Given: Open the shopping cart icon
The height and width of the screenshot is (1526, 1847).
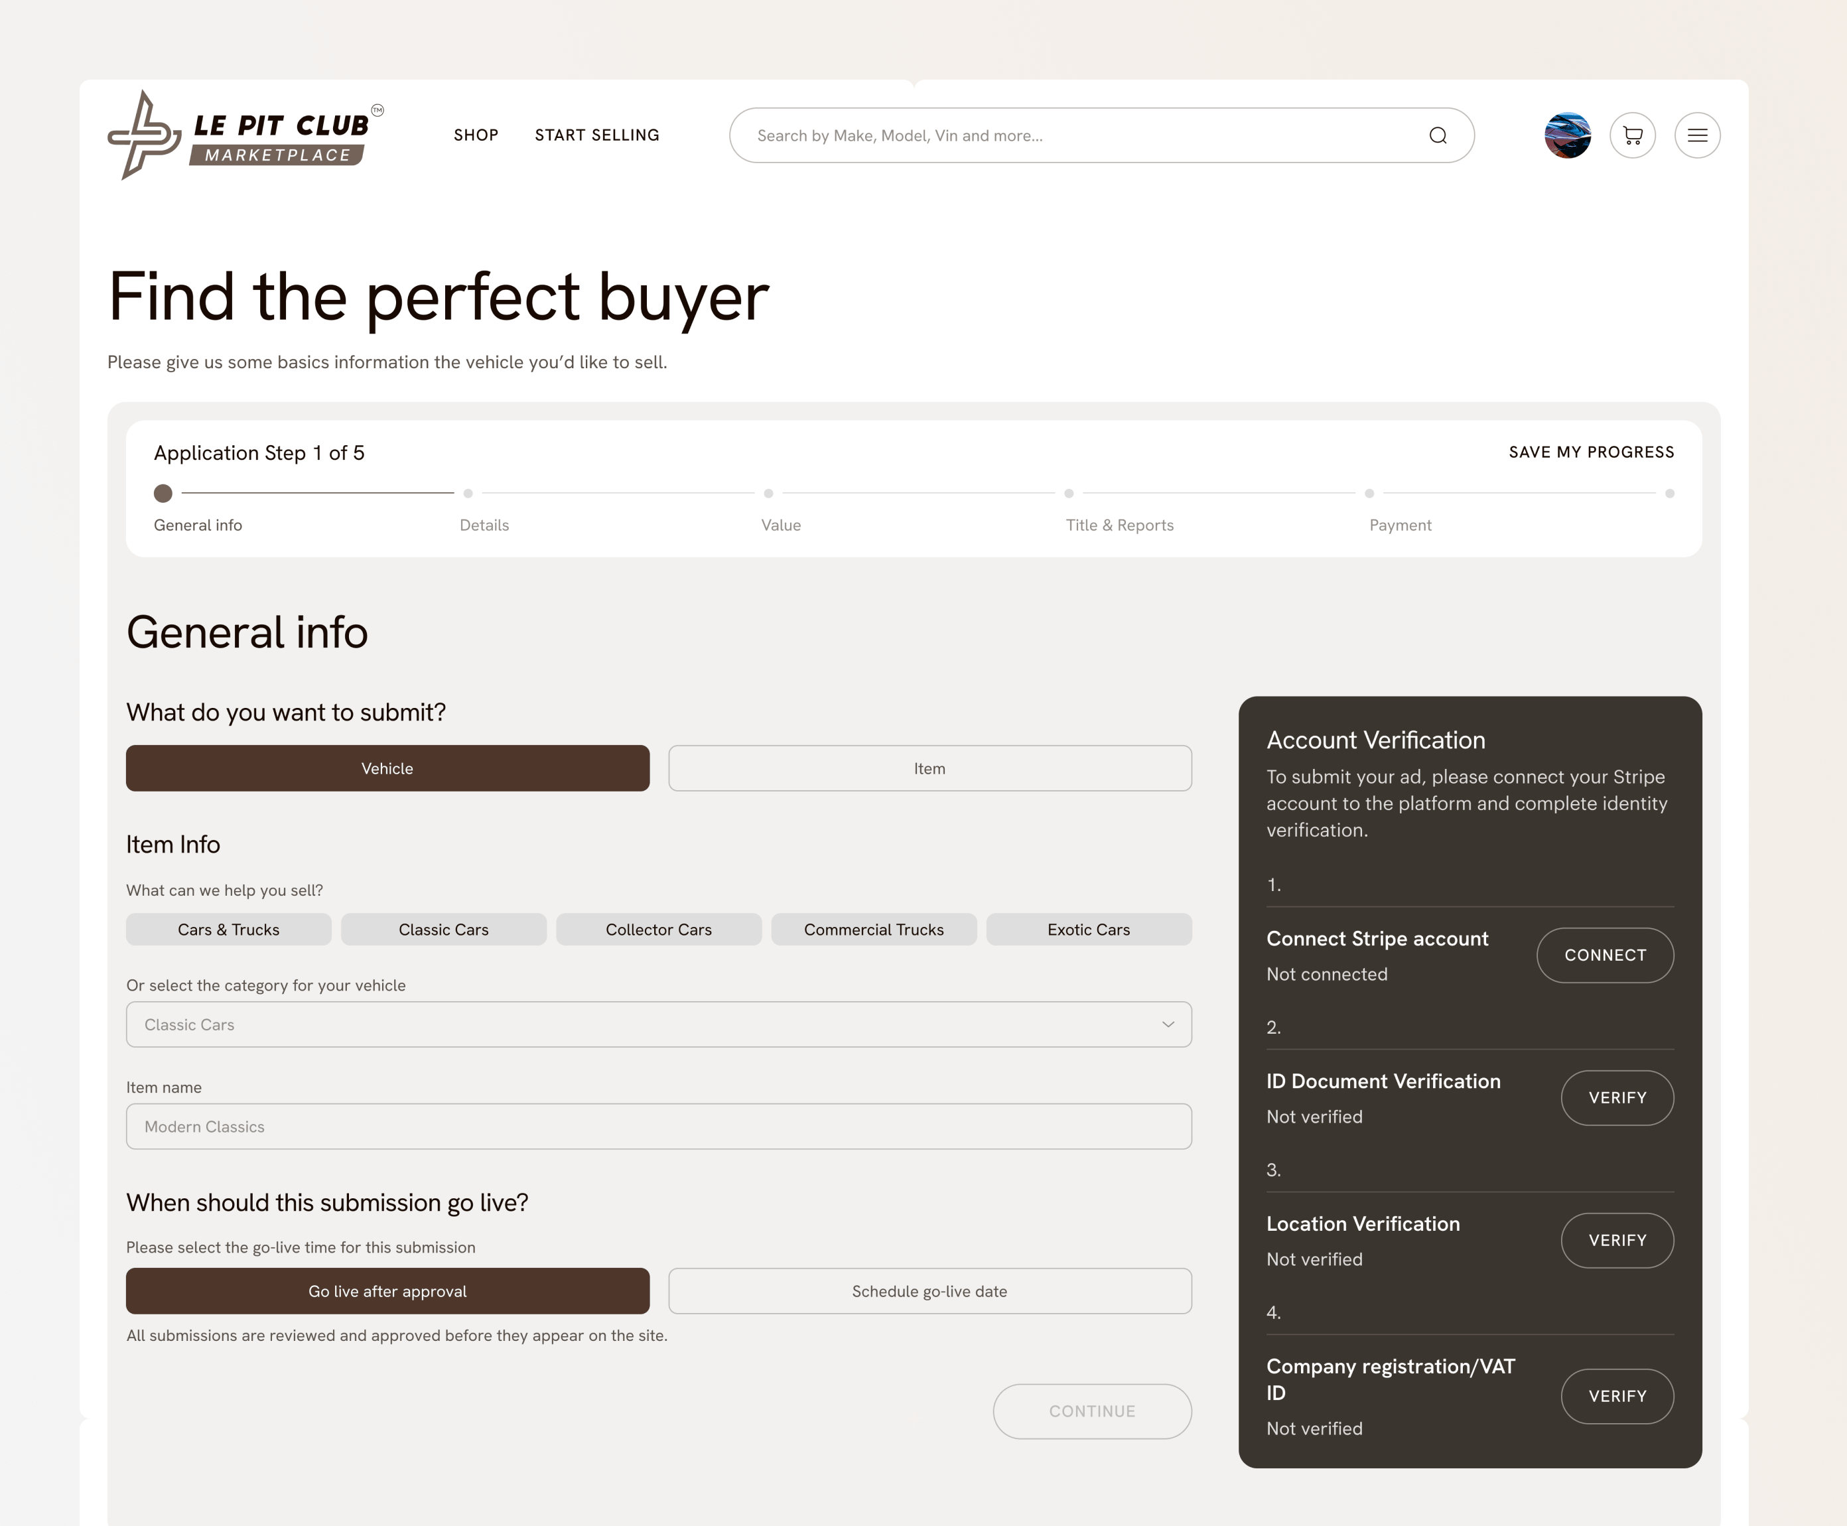Looking at the screenshot, I should (1633, 135).
